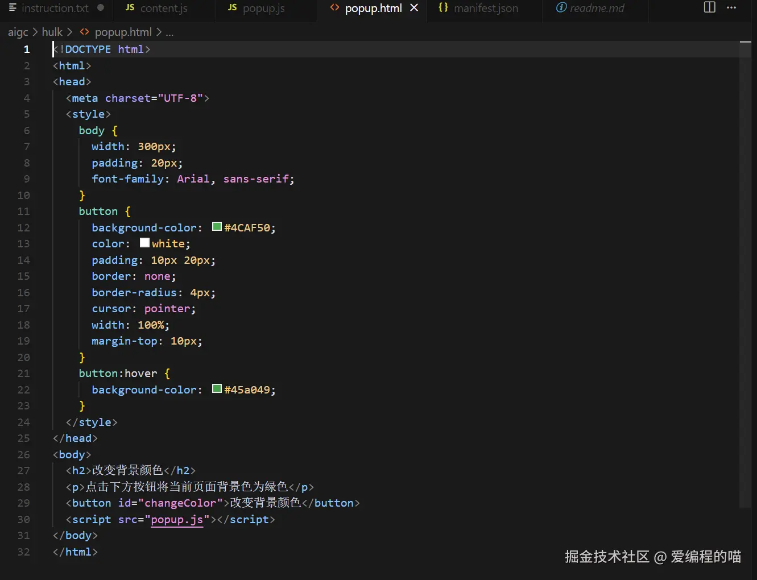757x580 pixels.
Task: Click the closing </head> tag
Action: (x=75, y=438)
